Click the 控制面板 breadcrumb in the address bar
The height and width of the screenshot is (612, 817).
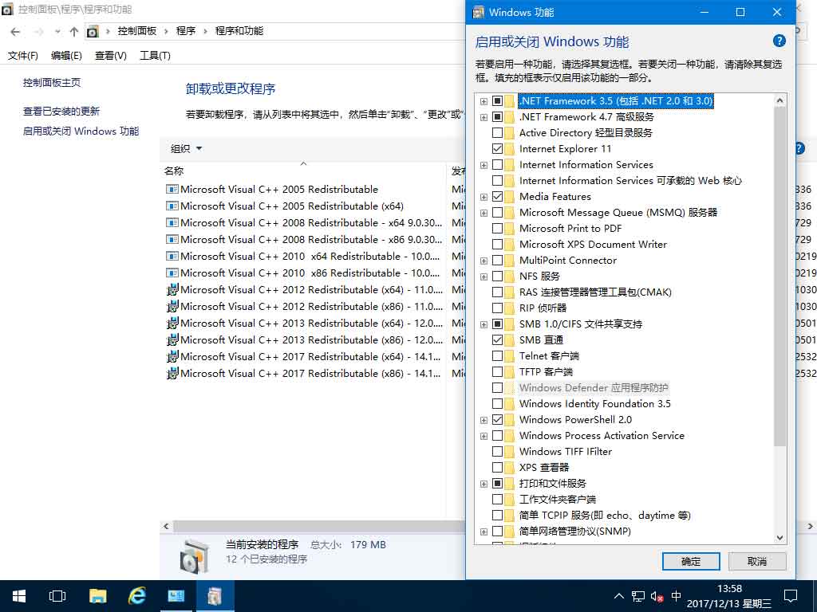tap(137, 31)
